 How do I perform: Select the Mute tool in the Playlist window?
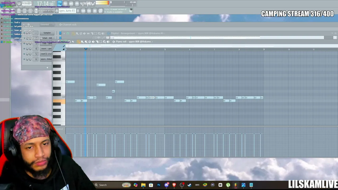pyautogui.click(x=84, y=34)
